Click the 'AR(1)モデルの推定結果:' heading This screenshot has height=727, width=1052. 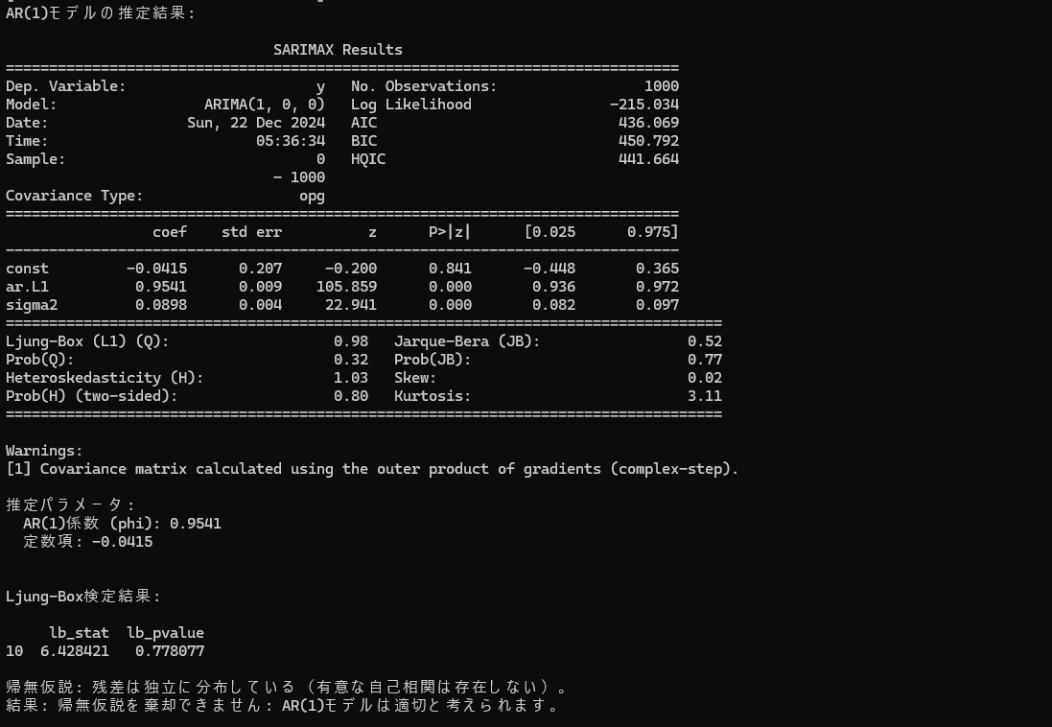click(100, 13)
